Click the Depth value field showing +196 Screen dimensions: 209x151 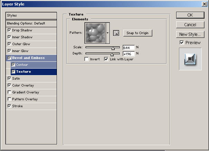click(129, 54)
